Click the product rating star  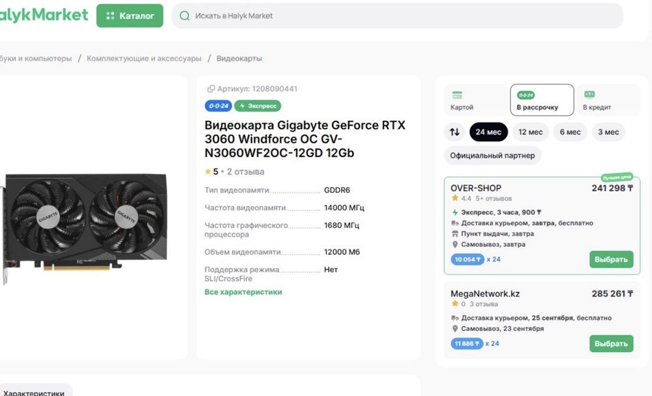(x=208, y=171)
